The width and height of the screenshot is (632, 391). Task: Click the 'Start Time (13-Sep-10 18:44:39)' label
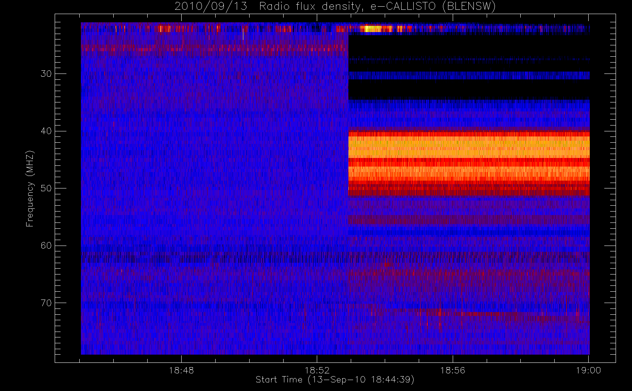tap(335, 380)
